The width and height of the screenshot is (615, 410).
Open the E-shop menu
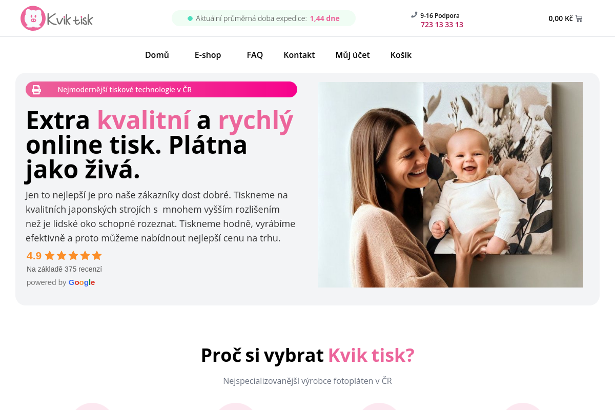[208, 55]
